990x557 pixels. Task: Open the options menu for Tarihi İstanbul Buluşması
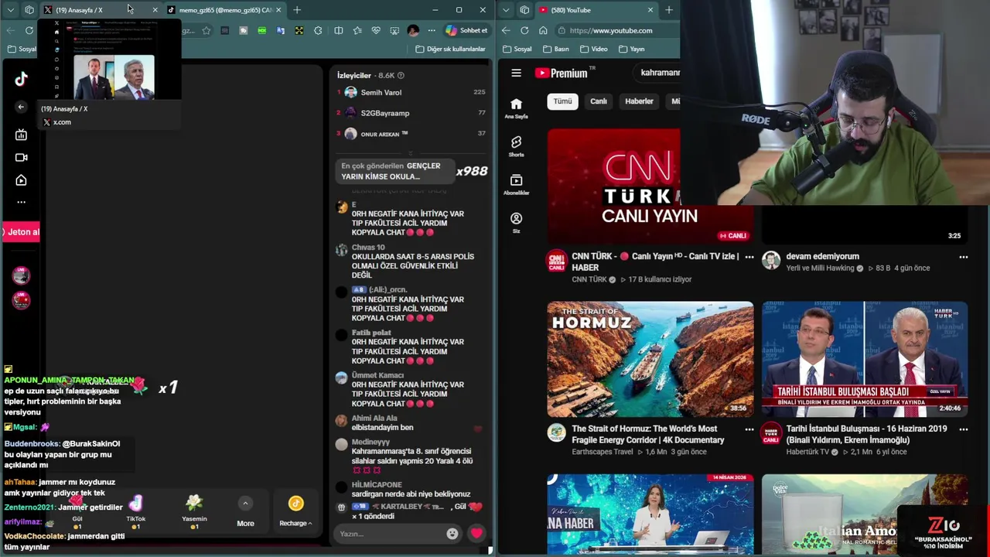[x=963, y=429]
